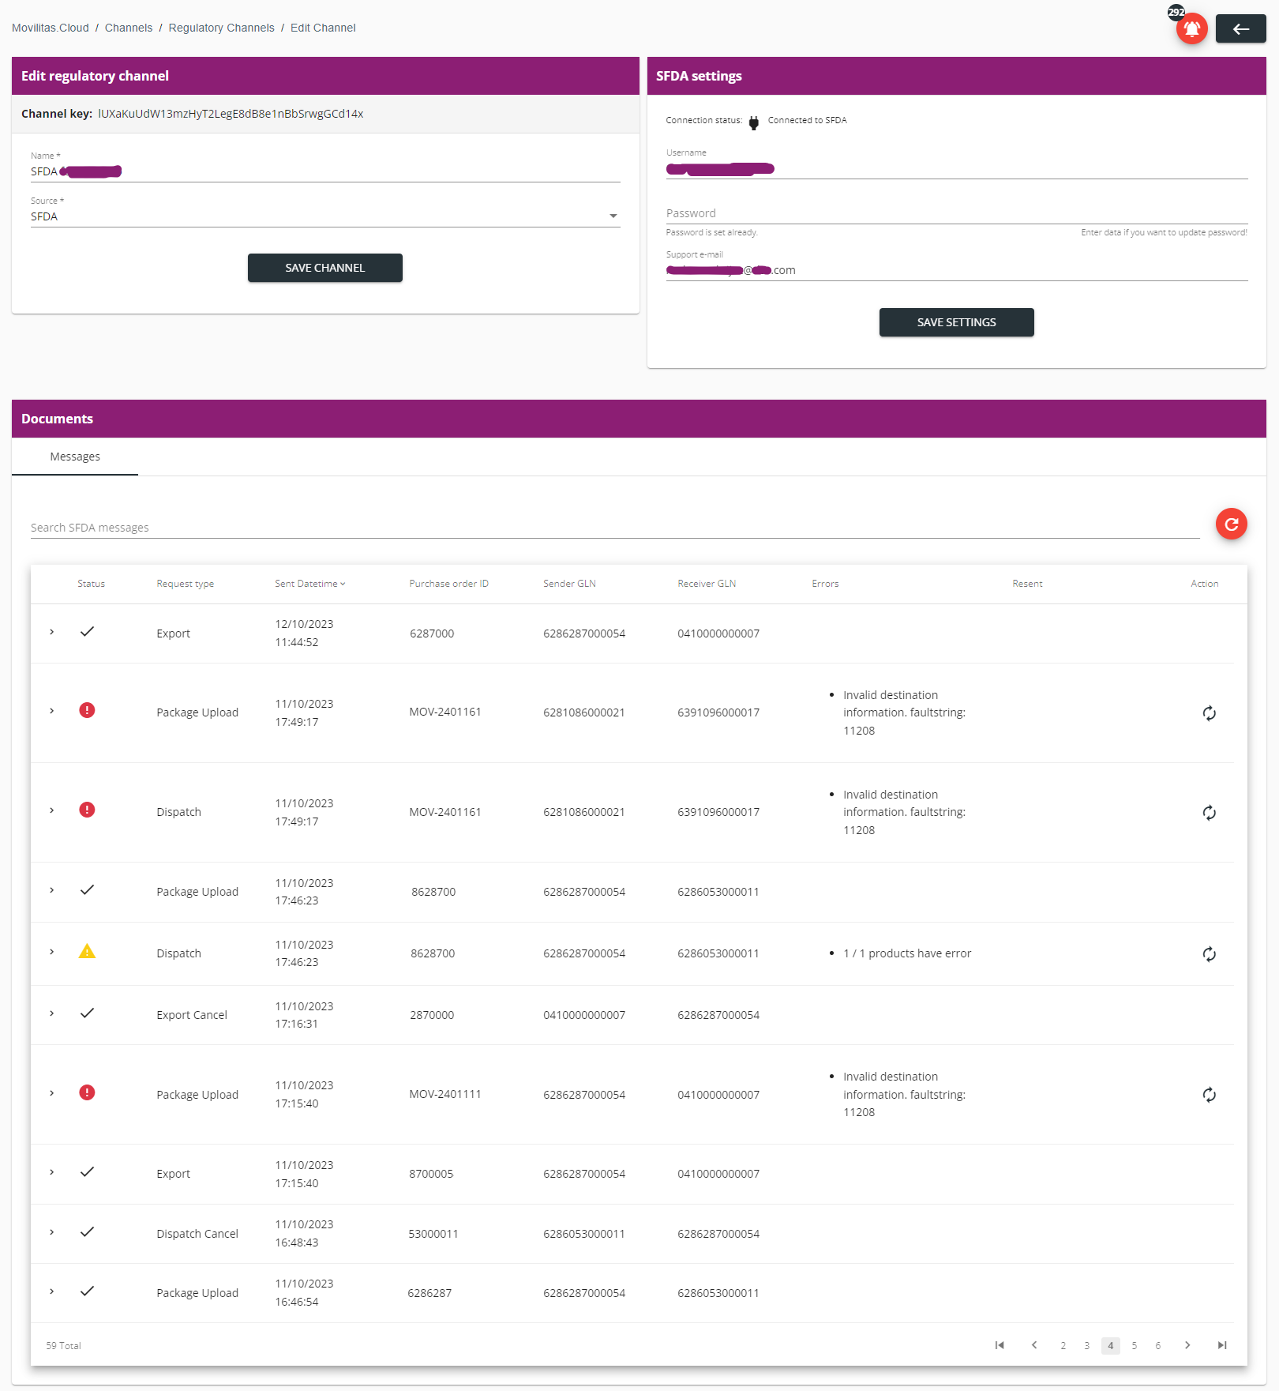Expand the Dispatch MOV-2401161 row
This screenshot has height=1391, width=1279.
[52, 810]
